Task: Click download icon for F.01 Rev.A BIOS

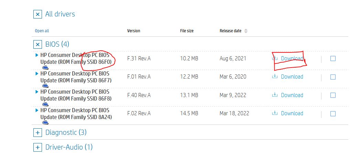Action: tap(275, 76)
